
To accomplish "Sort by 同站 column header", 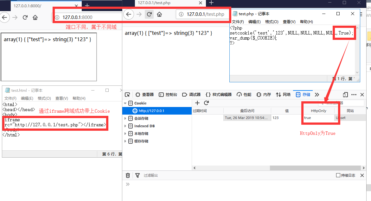I will [x=350, y=111].
